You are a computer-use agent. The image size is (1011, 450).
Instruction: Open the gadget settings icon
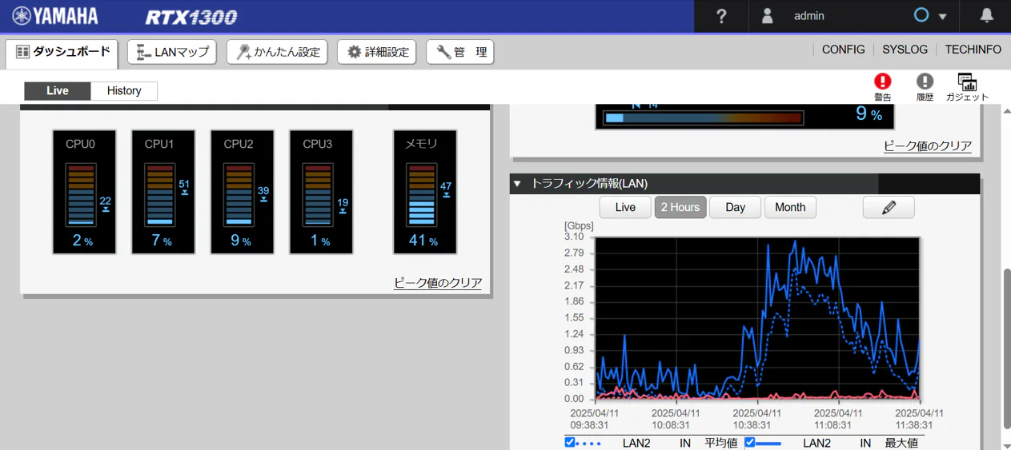(x=967, y=82)
